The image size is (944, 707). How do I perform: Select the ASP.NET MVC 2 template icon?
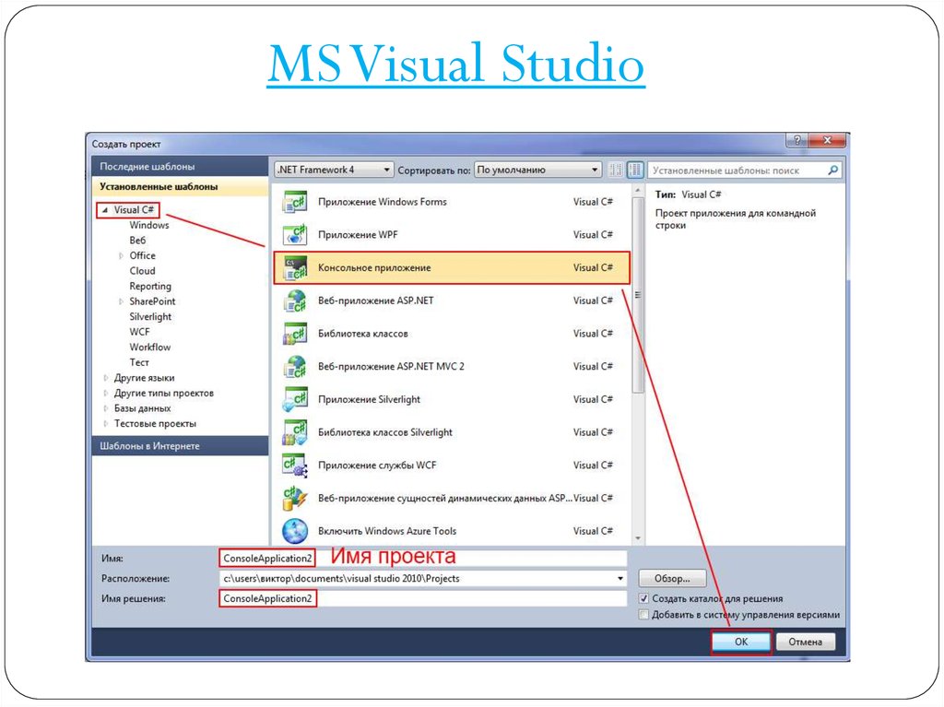[294, 366]
